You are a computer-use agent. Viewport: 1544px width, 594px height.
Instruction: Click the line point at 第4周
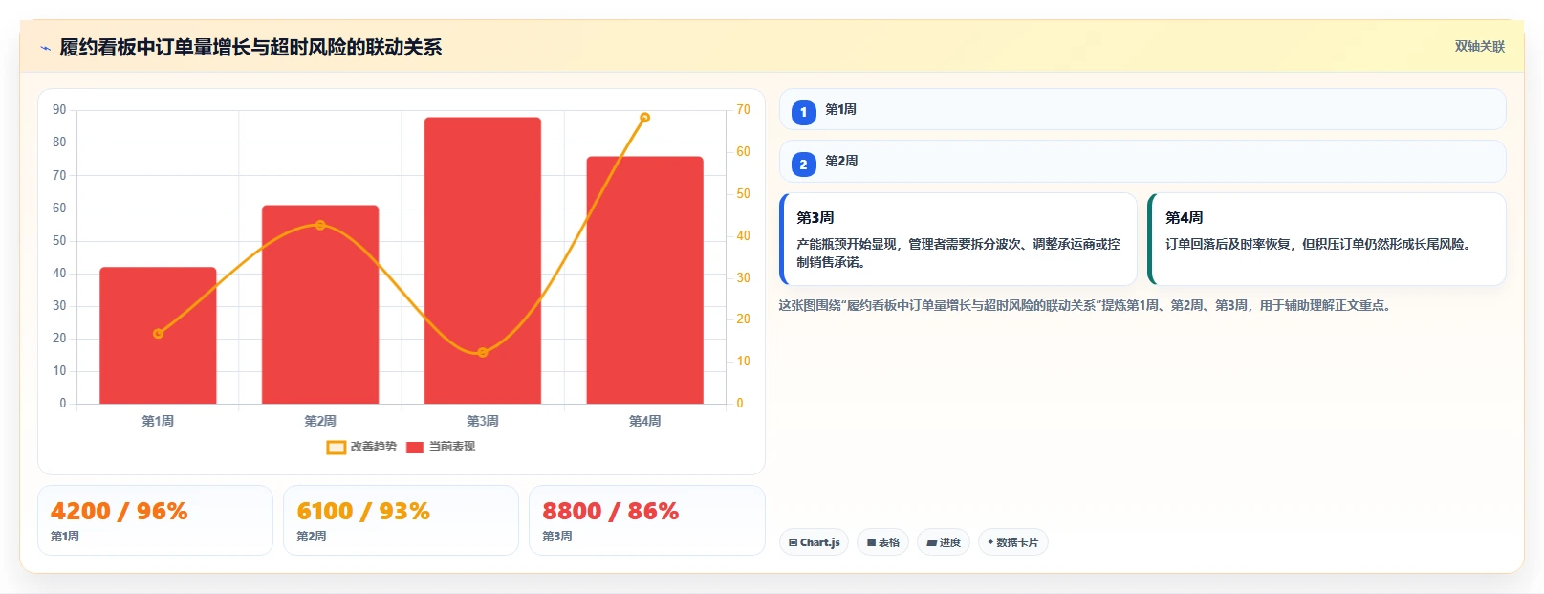pyautogui.click(x=645, y=118)
